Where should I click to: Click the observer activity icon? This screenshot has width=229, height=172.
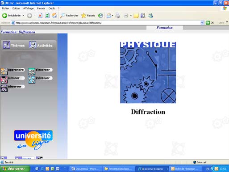(4, 88)
